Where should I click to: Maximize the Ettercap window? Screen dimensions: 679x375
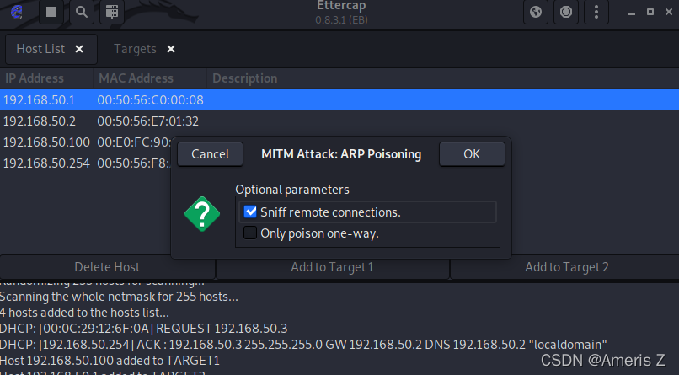point(650,12)
